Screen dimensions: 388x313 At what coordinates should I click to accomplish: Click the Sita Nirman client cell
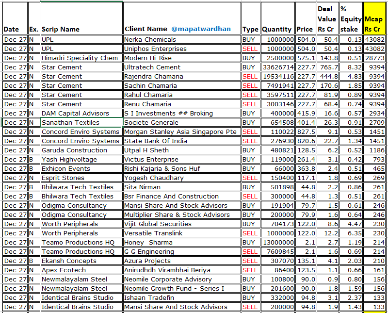(182, 187)
